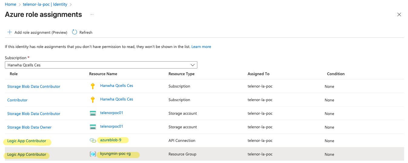Open the azureblob-9 resource link
Viewport: 408px width, 163px height.
pos(111,140)
